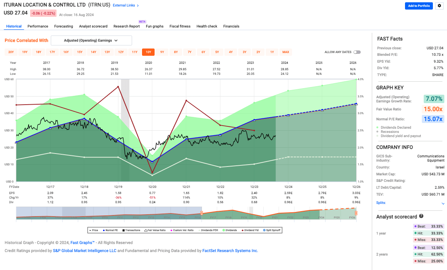Toggle the Dividends item in the chart legend
The height and width of the screenshot is (270, 447).
click(x=223, y=230)
